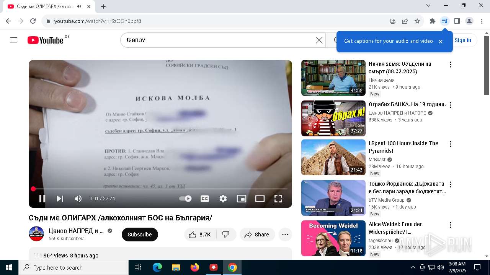Install the YouTube app icon in address bar

pos(392,21)
